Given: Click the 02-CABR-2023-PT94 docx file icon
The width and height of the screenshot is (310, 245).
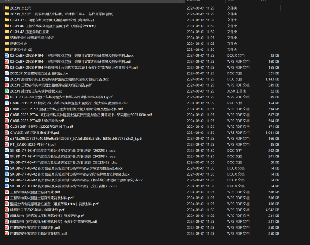Looking at the screenshot, I should (6, 55).
